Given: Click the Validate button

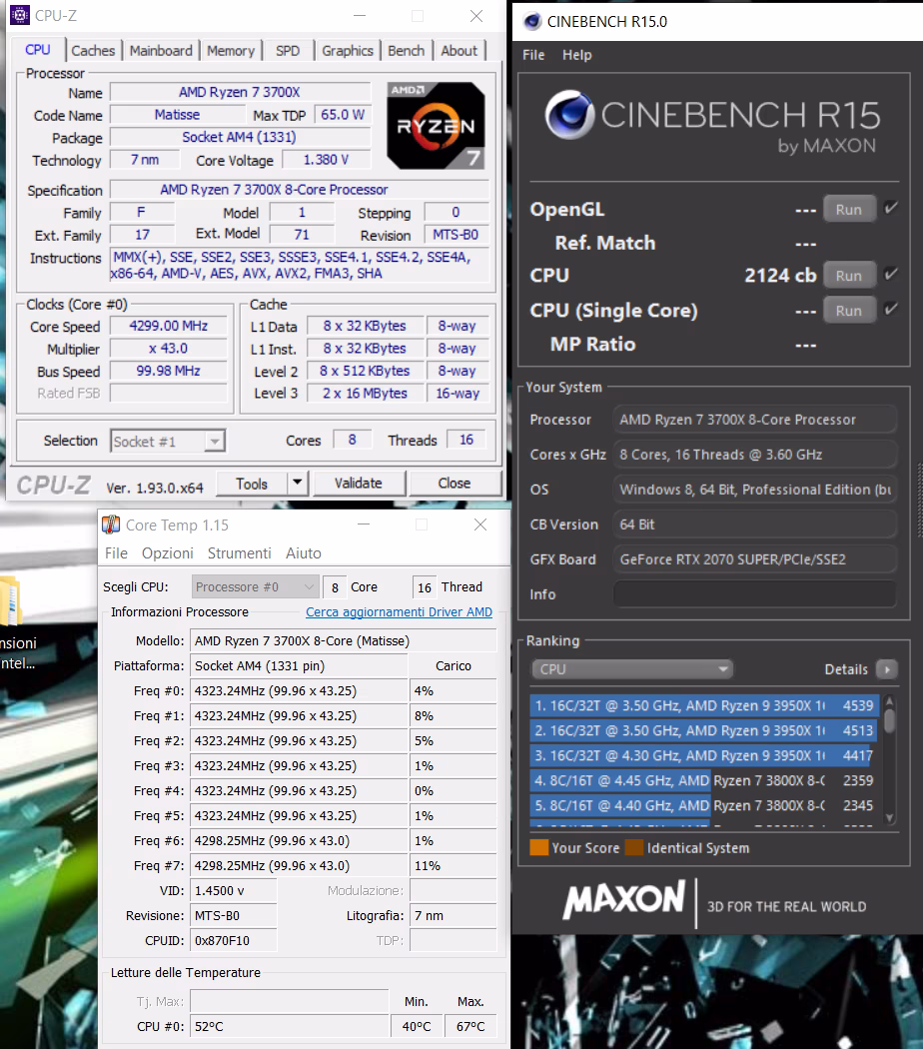Looking at the screenshot, I should click(359, 483).
